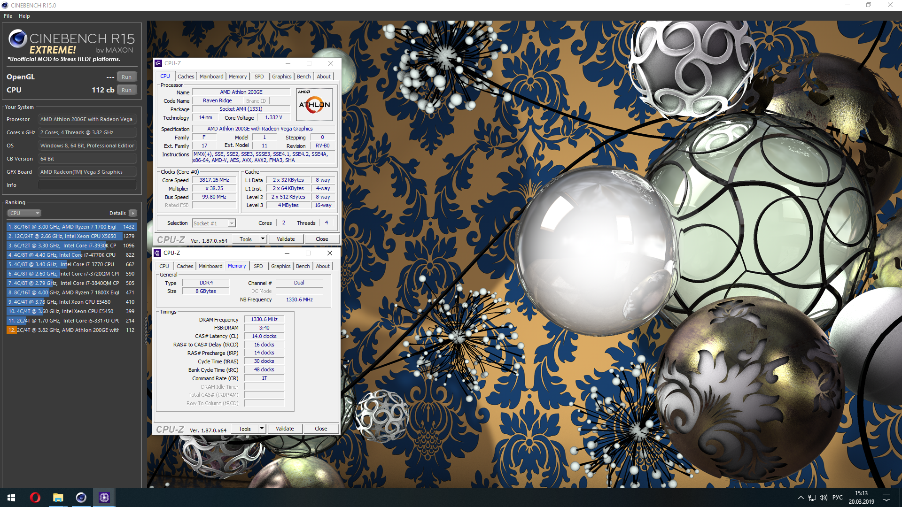
Task: Switch to Bench tab in lower CPU-Z
Action: 303,266
